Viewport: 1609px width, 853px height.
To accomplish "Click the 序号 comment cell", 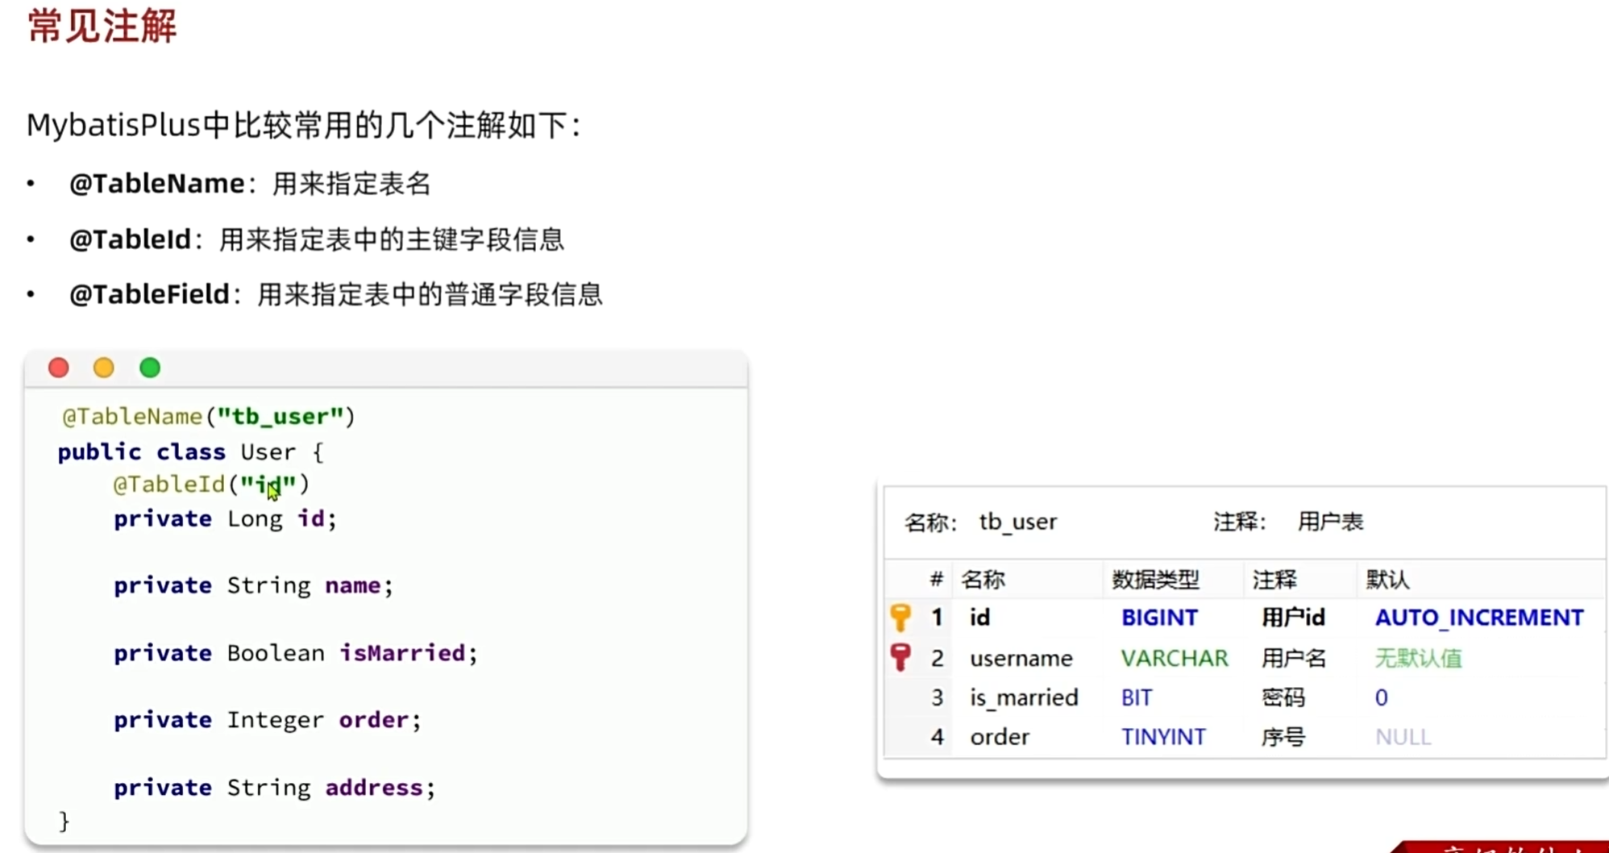I will (1283, 737).
